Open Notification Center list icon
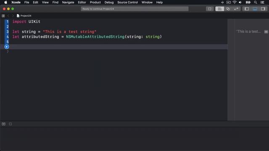The height and width of the screenshot is (151, 269). tap(262, 3)
